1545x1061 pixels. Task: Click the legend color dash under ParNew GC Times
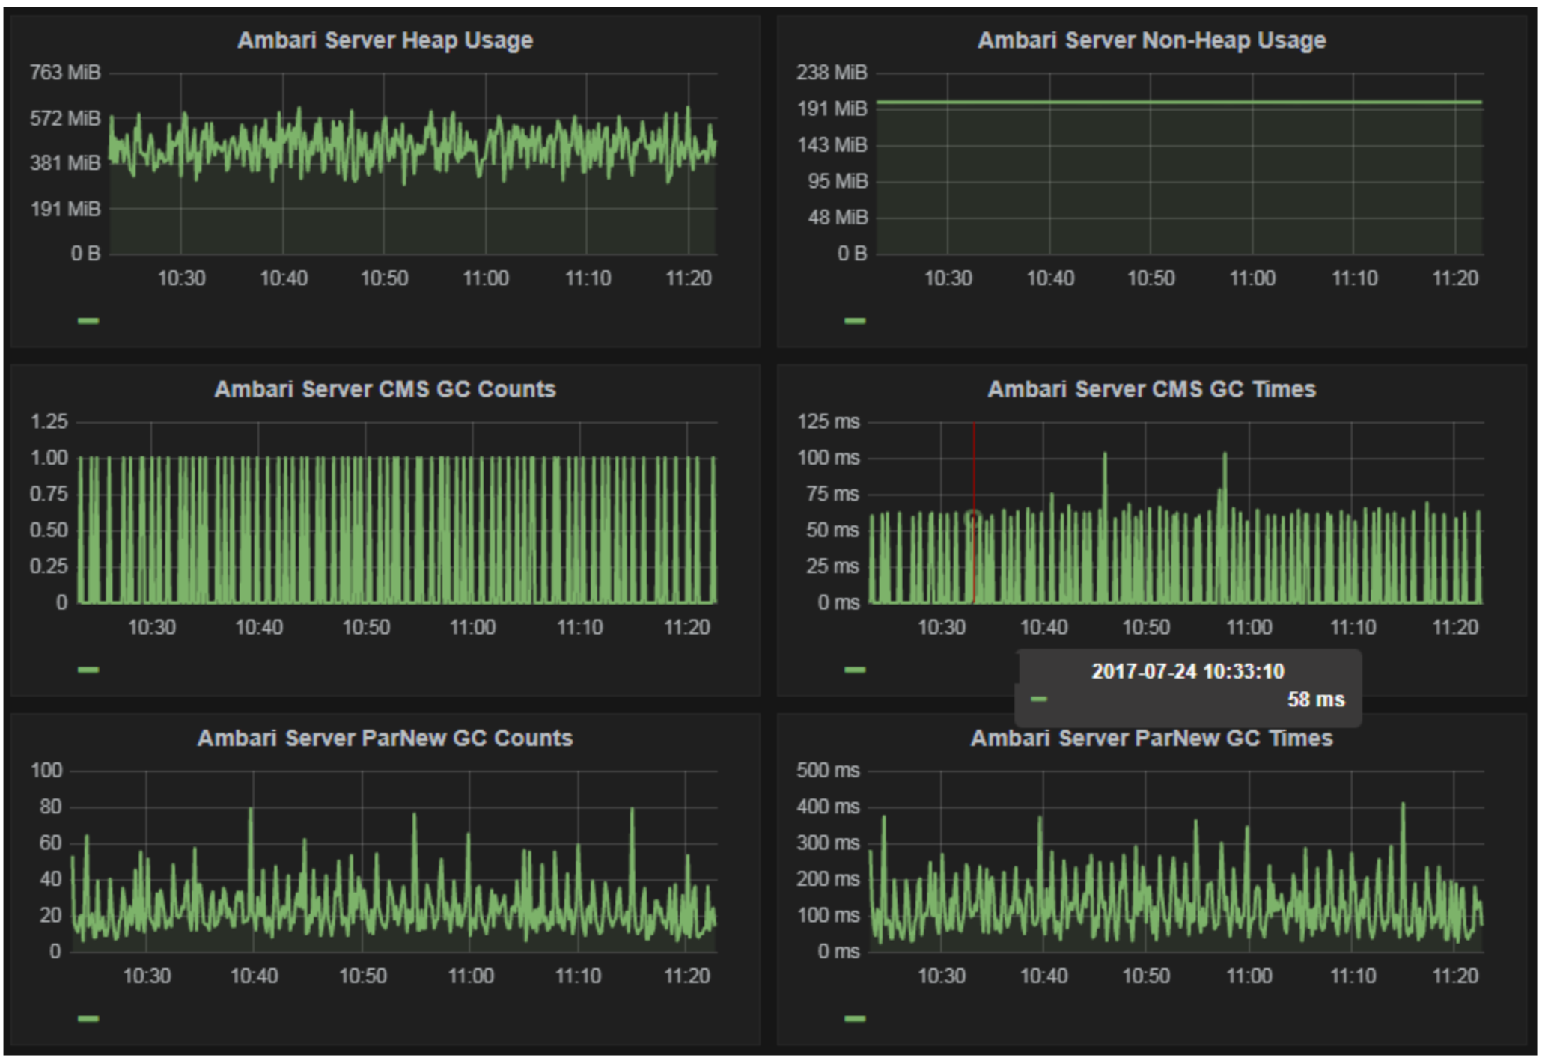(855, 1018)
